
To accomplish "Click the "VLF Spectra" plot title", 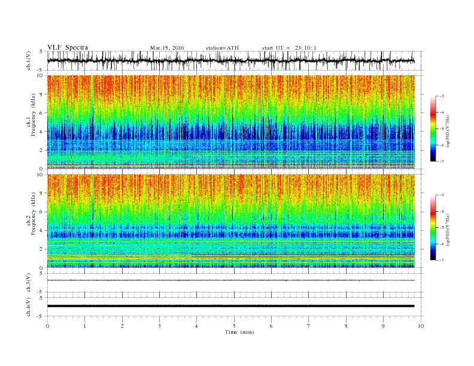I will (x=68, y=47).
